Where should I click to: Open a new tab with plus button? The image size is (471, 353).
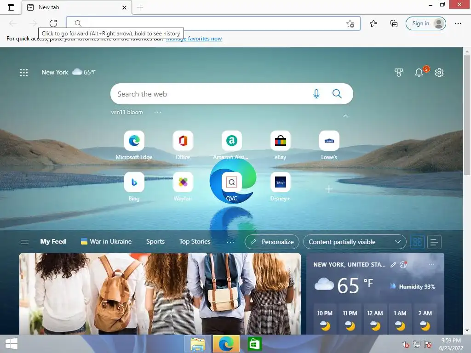pos(140,7)
